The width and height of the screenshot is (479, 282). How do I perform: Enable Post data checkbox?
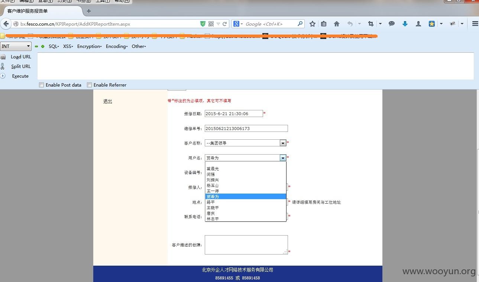pyautogui.click(x=41, y=85)
